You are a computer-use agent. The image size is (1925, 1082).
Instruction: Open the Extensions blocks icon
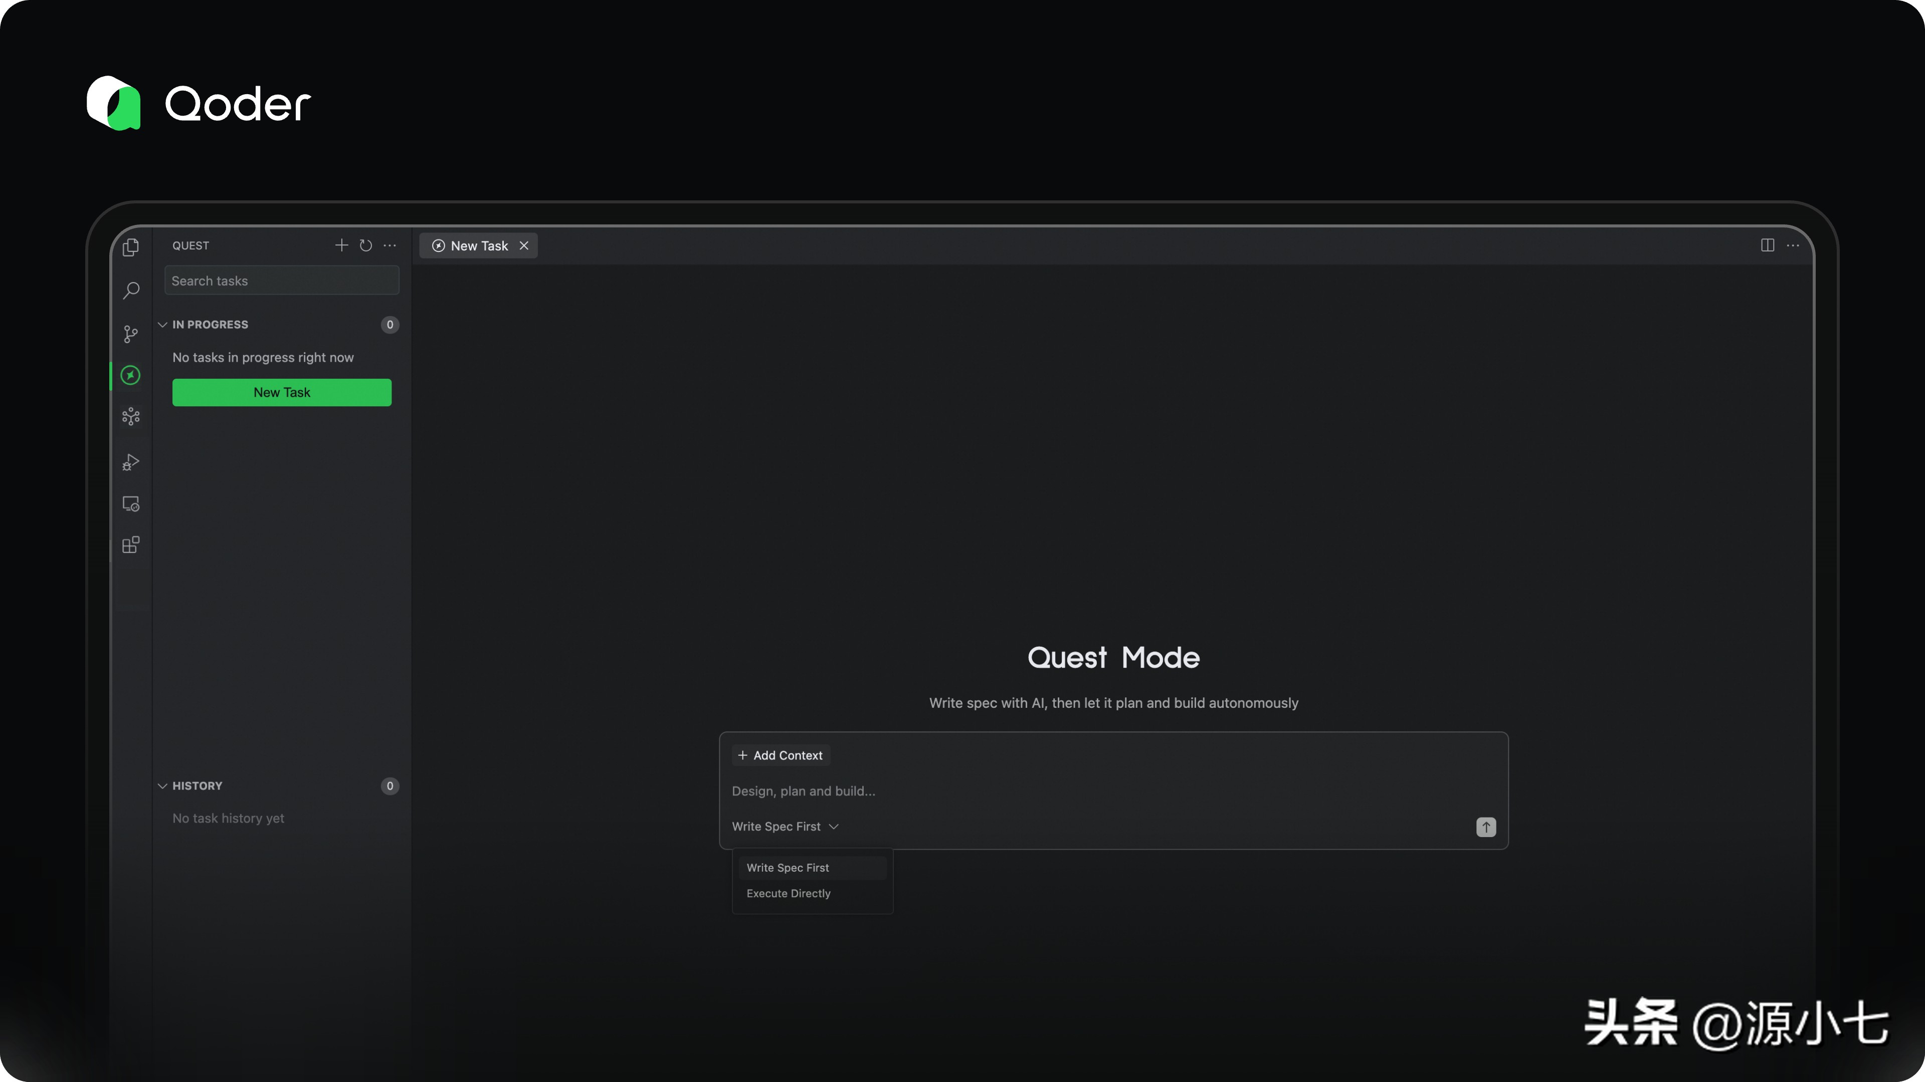point(131,545)
